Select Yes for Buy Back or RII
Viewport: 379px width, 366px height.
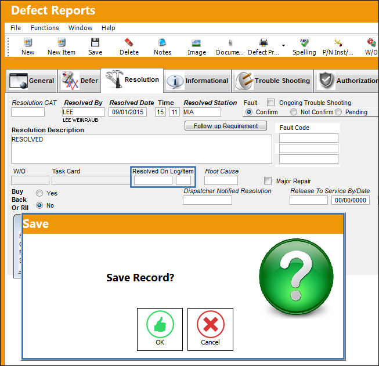coord(39,193)
